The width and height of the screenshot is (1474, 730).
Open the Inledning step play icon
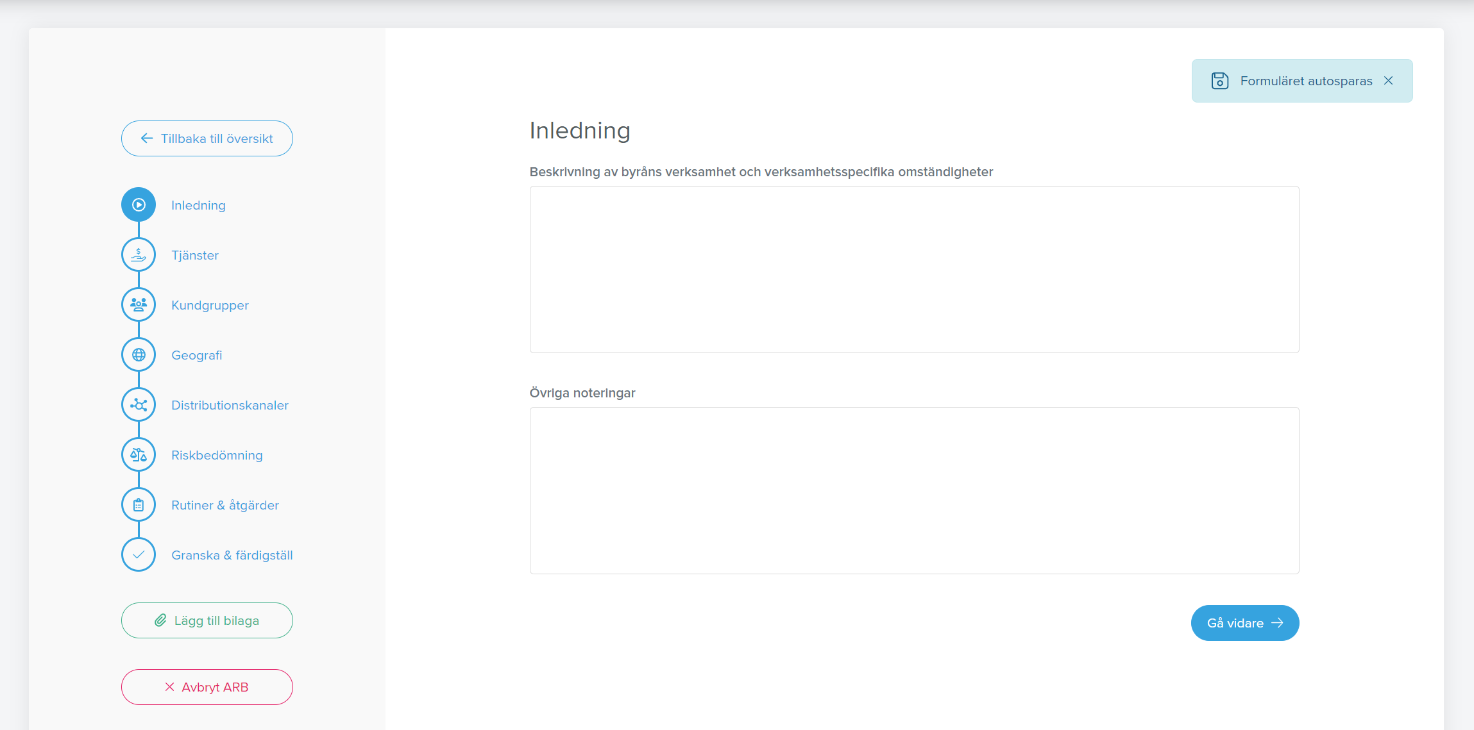[139, 205]
